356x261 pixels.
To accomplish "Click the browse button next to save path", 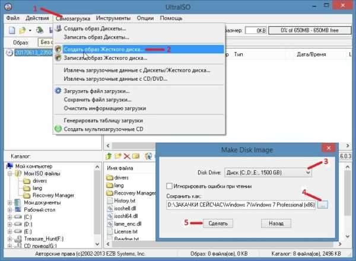I will click(x=323, y=205).
